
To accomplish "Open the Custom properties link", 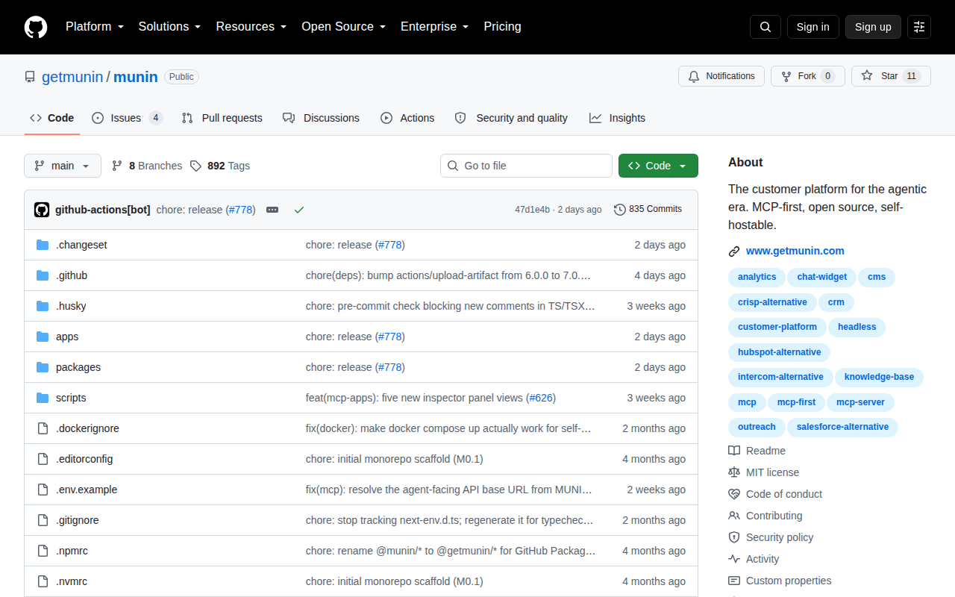I will click(789, 581).
